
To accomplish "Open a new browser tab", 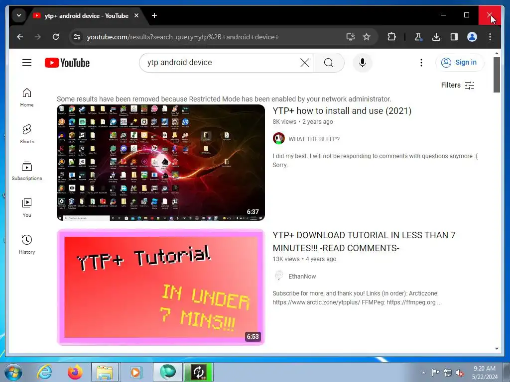I will click(154, 15).
